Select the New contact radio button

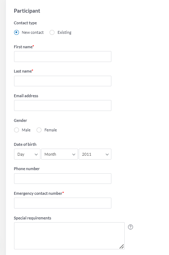pos(17,32)
